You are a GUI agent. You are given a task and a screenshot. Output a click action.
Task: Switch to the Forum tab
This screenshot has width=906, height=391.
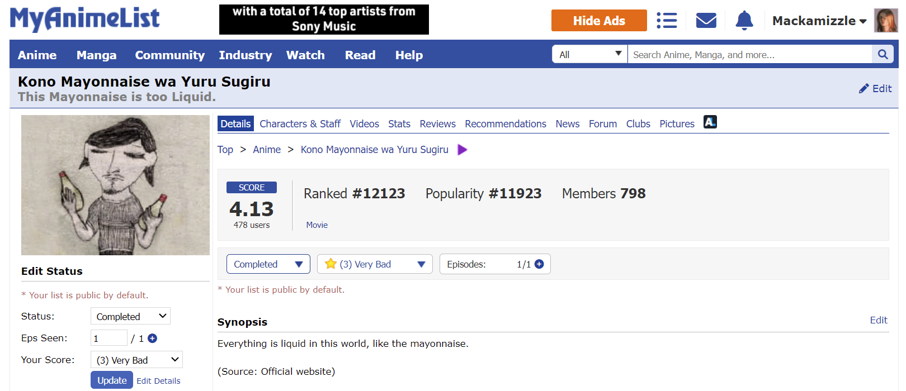pyautogui.click(x=603, y=123)
